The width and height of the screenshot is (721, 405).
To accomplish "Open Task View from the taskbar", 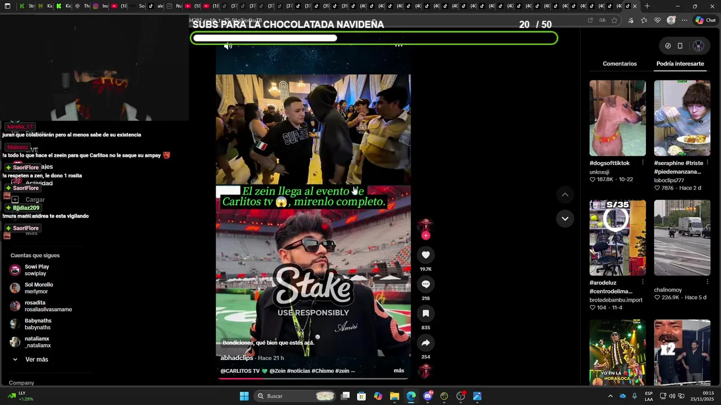I will 345,396.
